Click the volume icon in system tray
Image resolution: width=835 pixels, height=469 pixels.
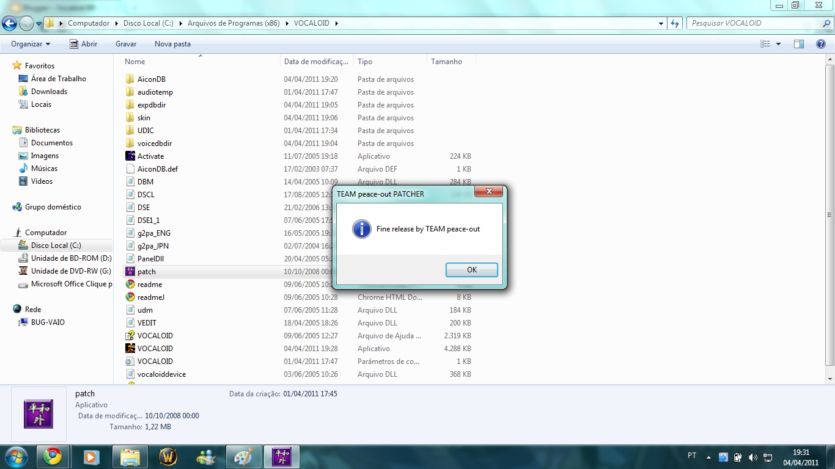(x=753, y=457)
